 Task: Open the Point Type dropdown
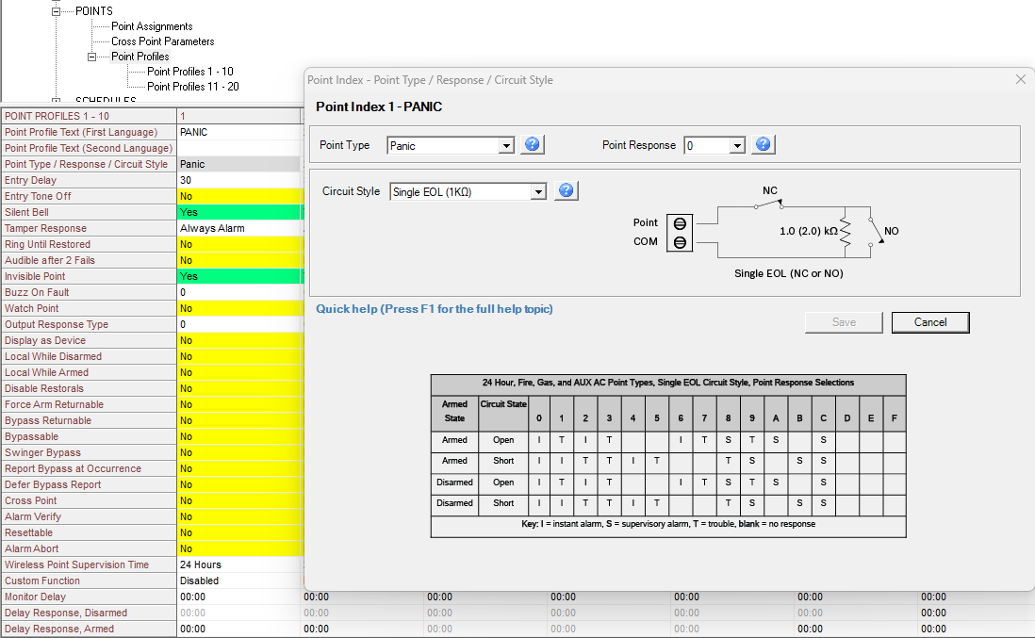click(508, 144)
